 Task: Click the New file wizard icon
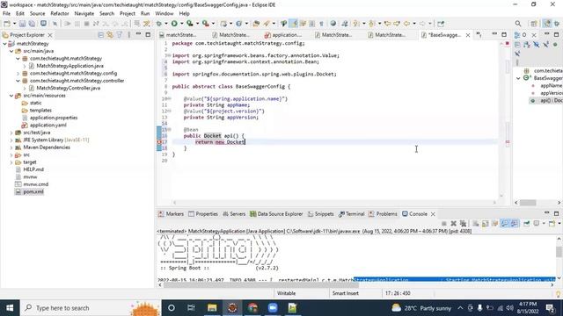[x=7, y=24]
